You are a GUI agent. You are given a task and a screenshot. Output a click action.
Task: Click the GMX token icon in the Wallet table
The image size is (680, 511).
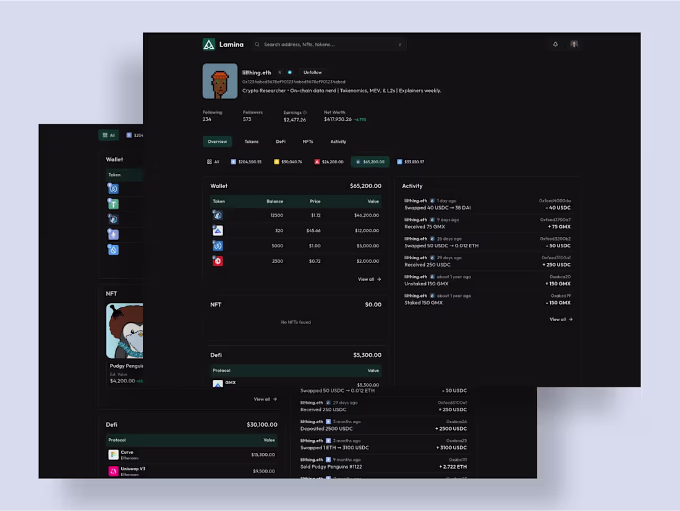[218, 230]
